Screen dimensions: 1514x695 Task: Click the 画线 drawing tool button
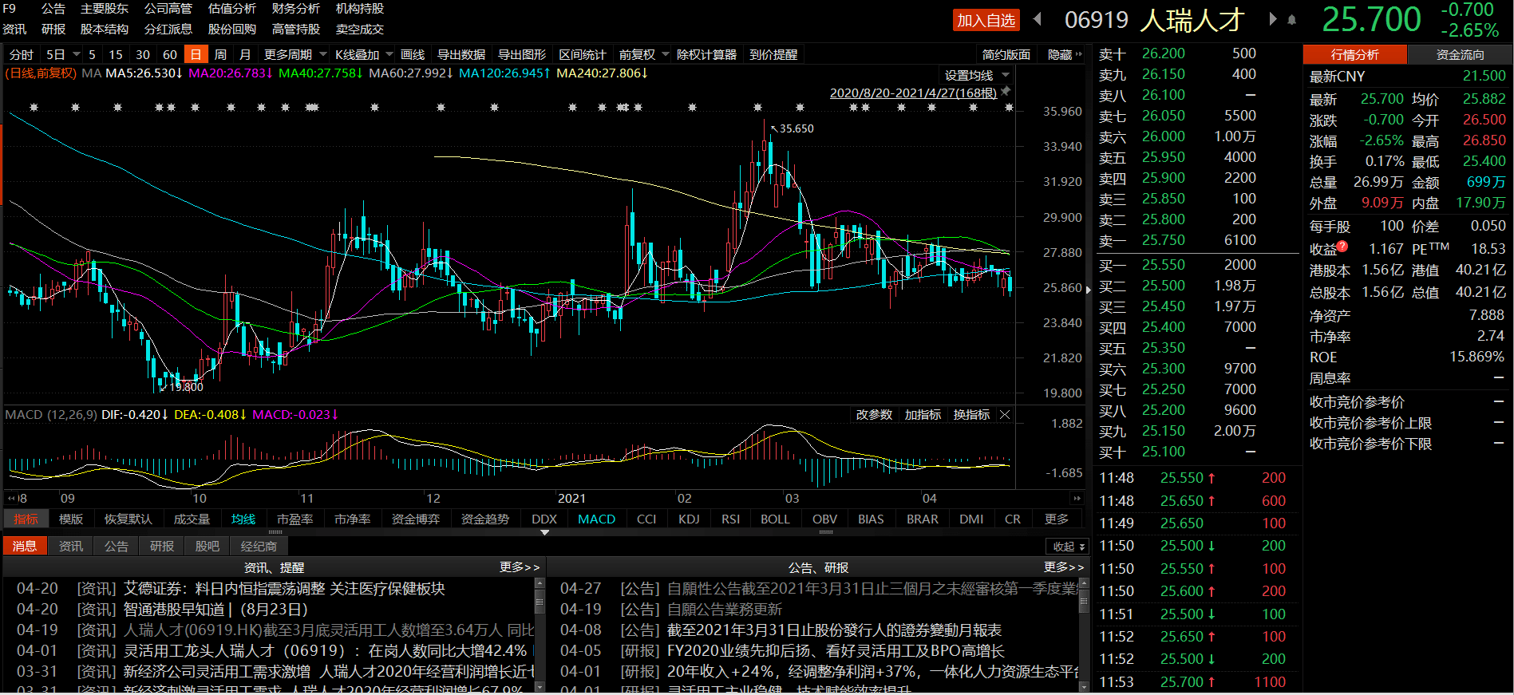click(413, 54)
